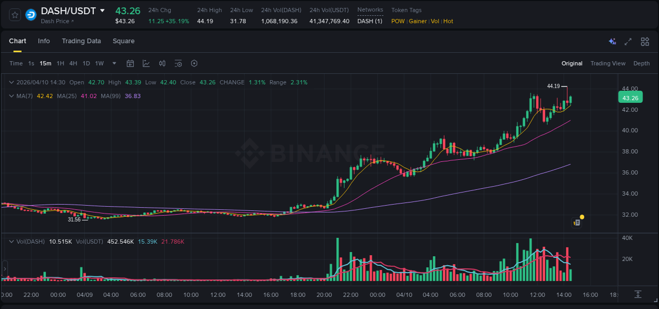Open the chart settings hexagon icon

point(194,63)
